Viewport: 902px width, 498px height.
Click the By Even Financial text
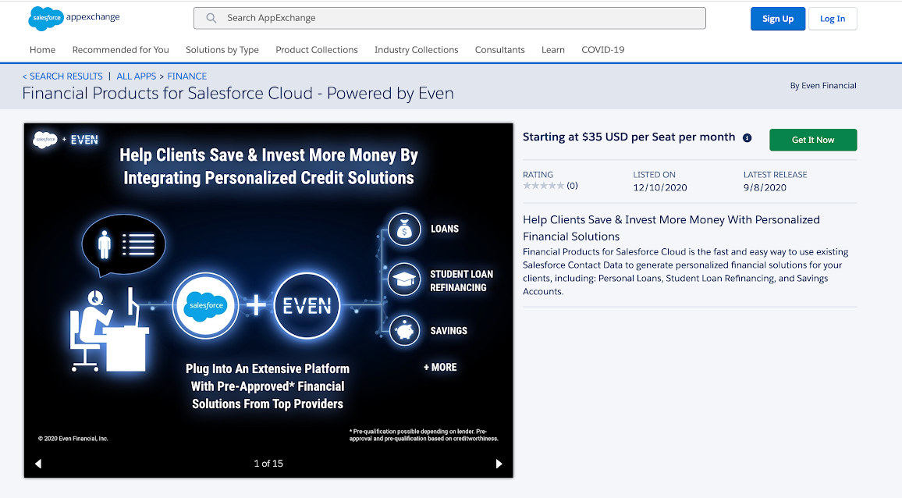(823, 86)
